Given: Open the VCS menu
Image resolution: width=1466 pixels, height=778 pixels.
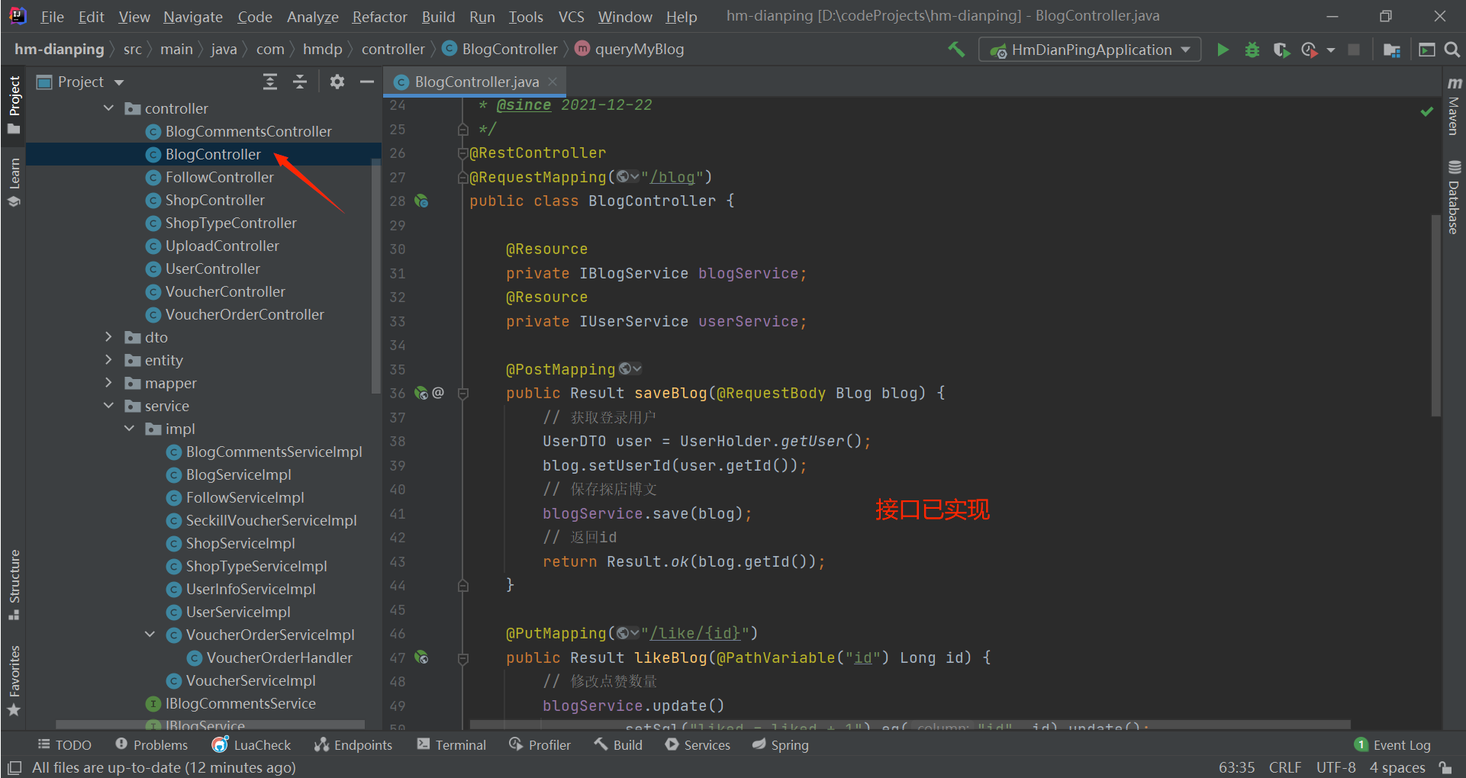Looking at the screenshot, I should point(571,17).
